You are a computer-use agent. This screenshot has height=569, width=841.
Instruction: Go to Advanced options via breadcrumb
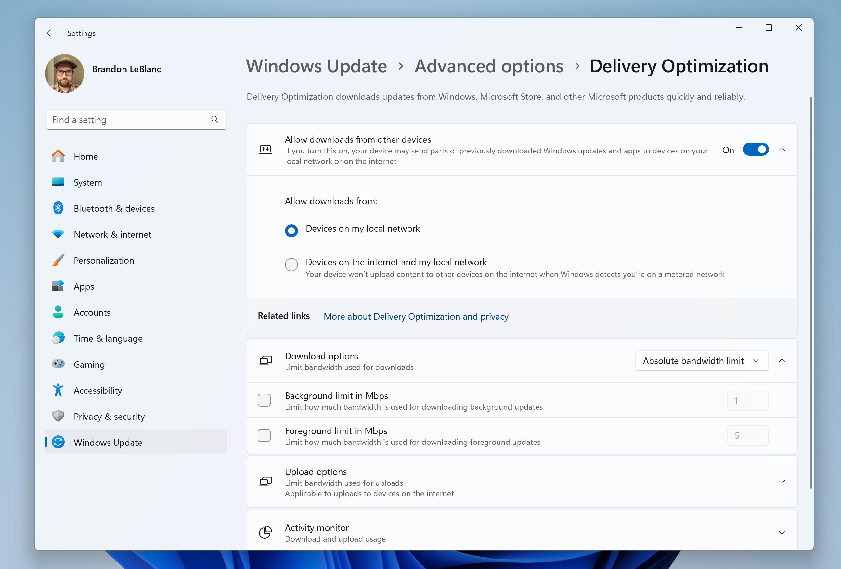(488, 66)
